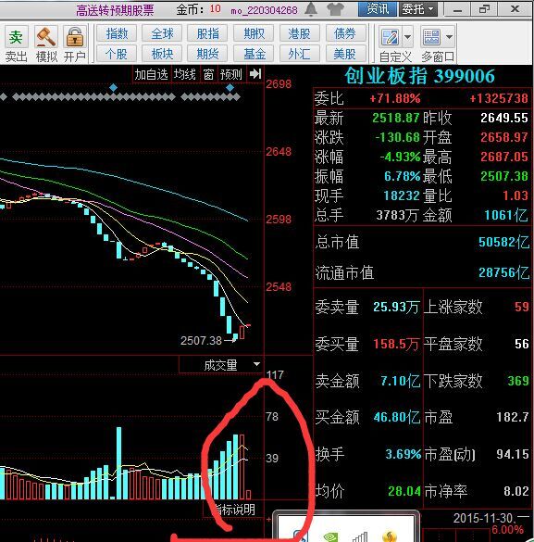This screenshot has width=534, height=542.
Task: Open the 自定义 customize layout icon
Action: (x=390, y=37)
